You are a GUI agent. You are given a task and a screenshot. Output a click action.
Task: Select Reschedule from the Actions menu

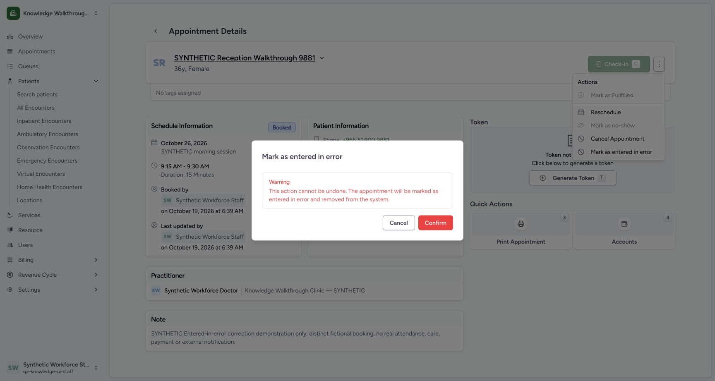(618, 112)
